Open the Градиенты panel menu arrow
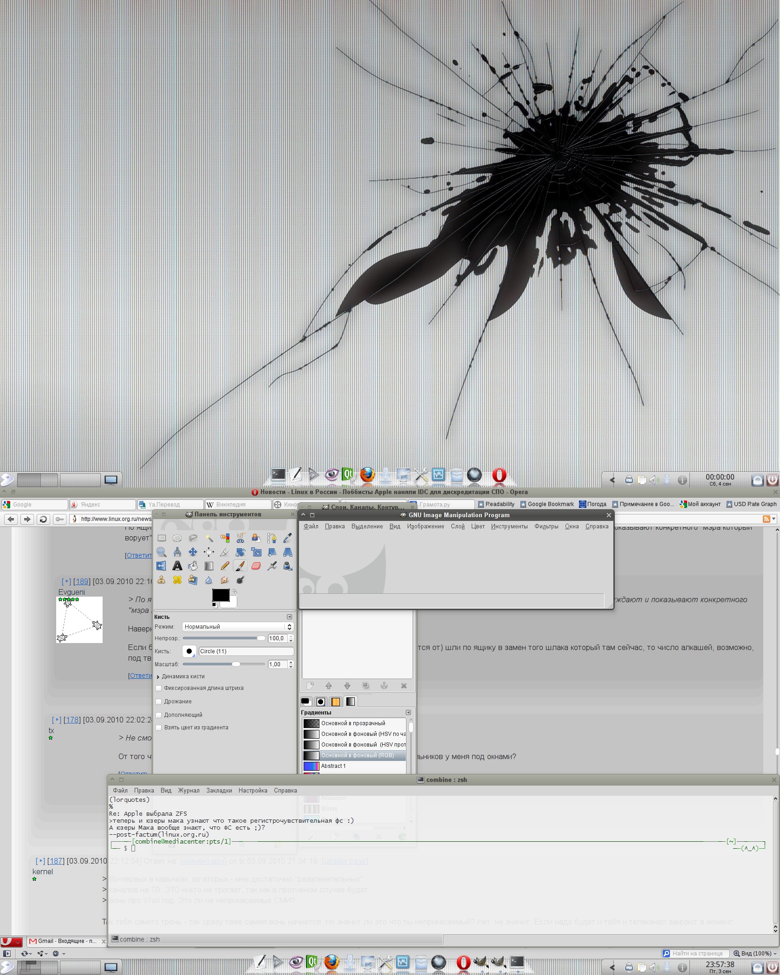 click(408, 713)
